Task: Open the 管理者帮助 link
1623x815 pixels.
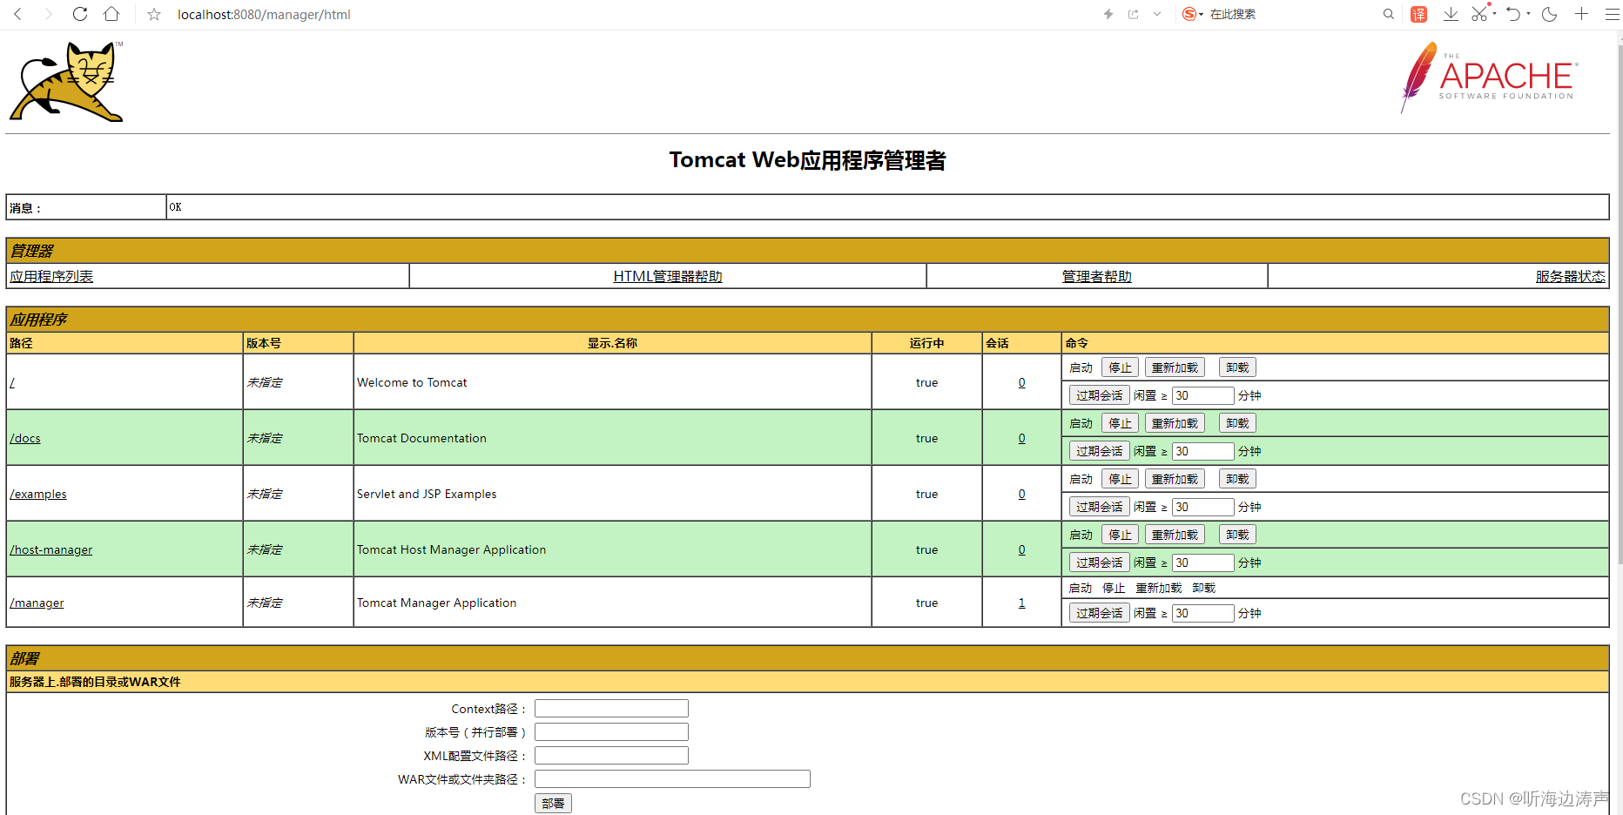Action: (x=1097, y=276)
